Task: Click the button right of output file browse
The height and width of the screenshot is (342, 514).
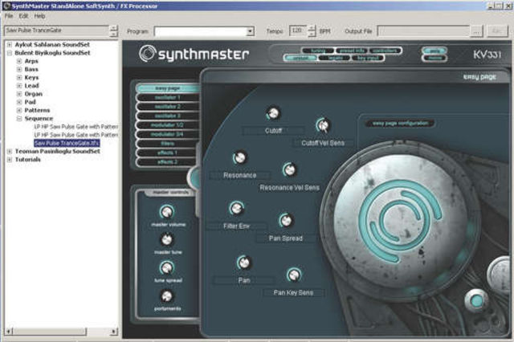Action: tap(497, 31)
